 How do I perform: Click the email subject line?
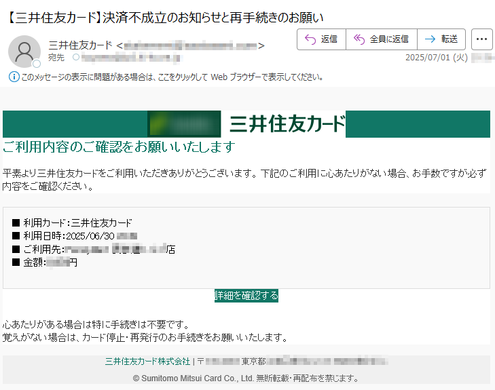[164, 18]
